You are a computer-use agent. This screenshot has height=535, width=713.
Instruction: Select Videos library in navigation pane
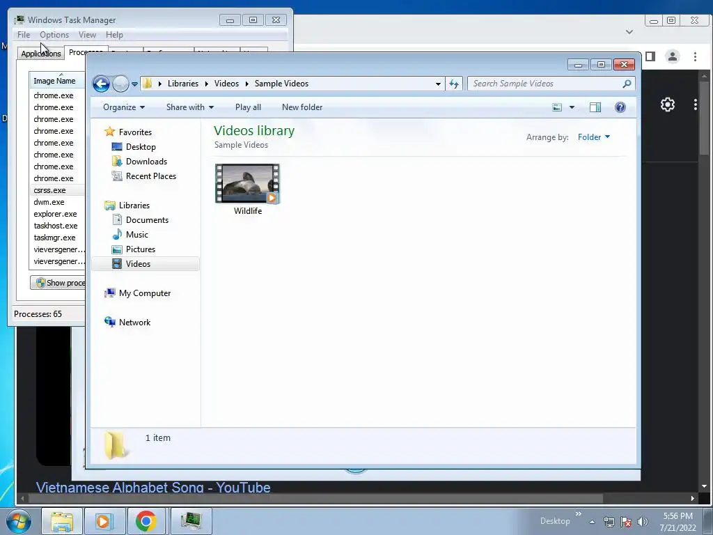[x=146, y=264]
